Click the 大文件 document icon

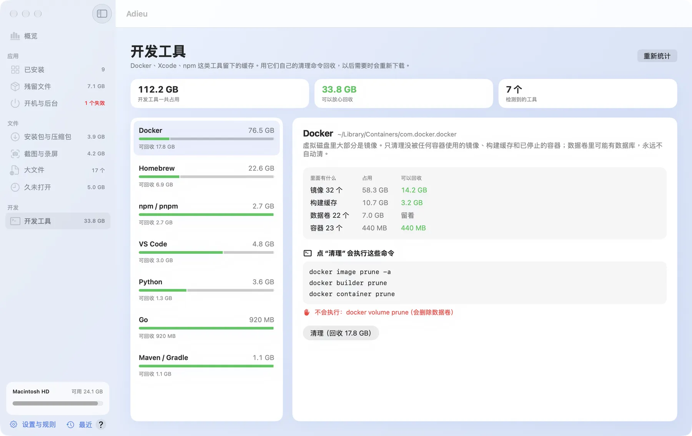(15, 170)
